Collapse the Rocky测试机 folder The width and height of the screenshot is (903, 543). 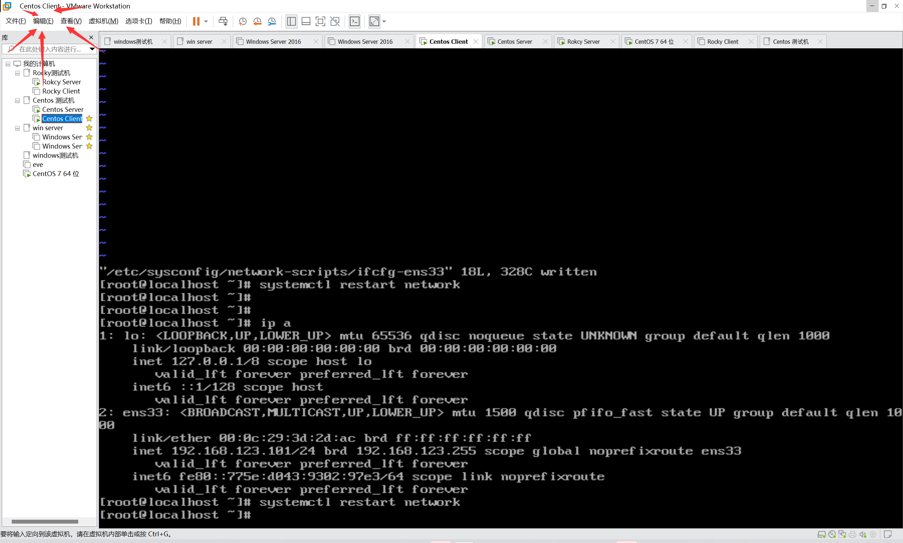click(17, 73)
